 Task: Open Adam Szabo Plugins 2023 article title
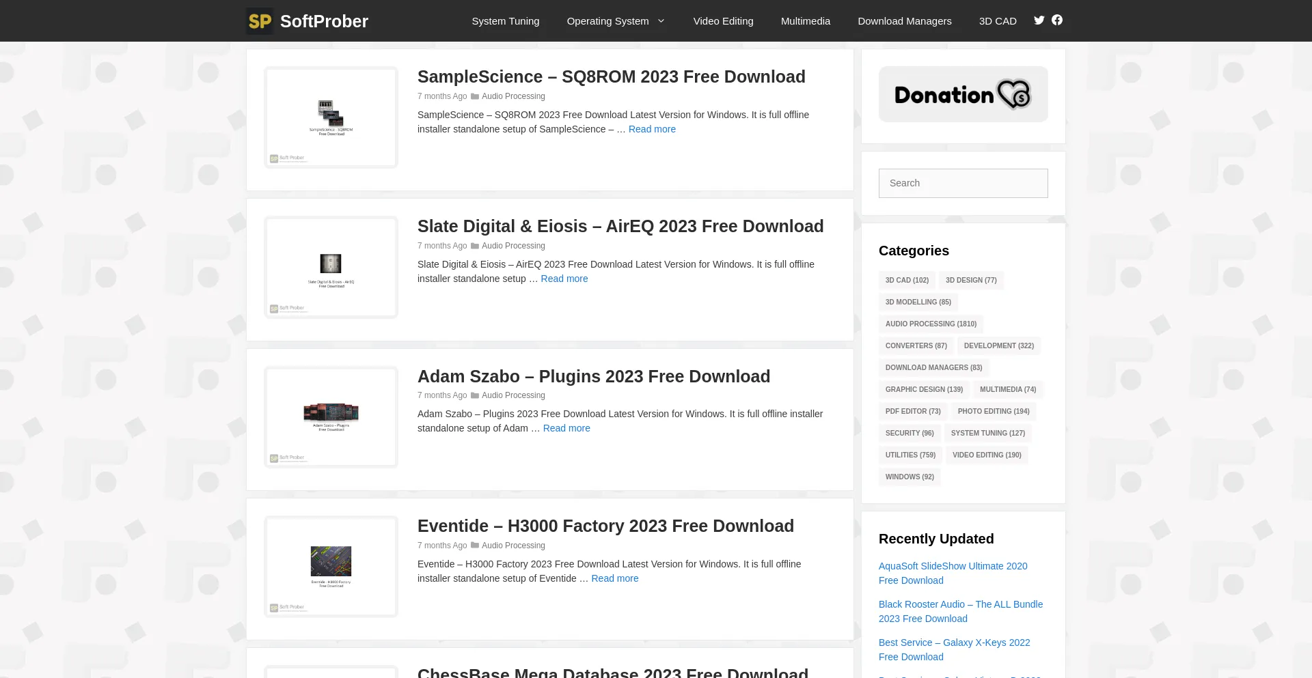[594, 376]
